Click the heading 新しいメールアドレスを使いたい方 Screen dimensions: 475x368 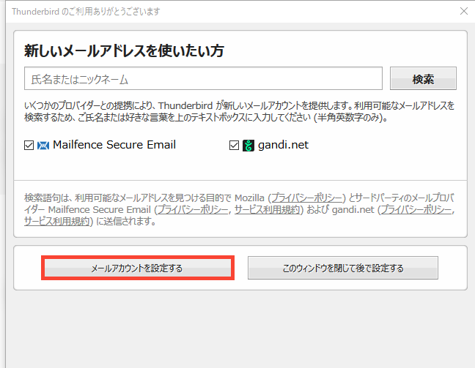tap(124, 50)
